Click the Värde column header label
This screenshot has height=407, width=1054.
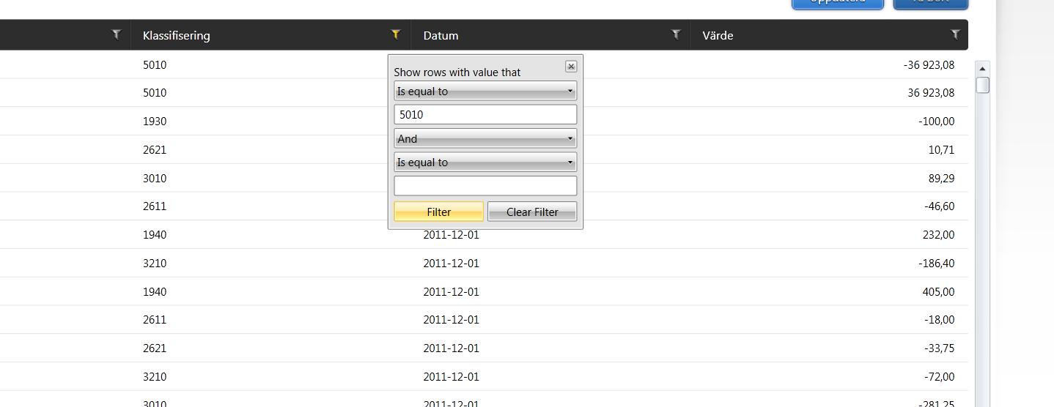point(718,35)
